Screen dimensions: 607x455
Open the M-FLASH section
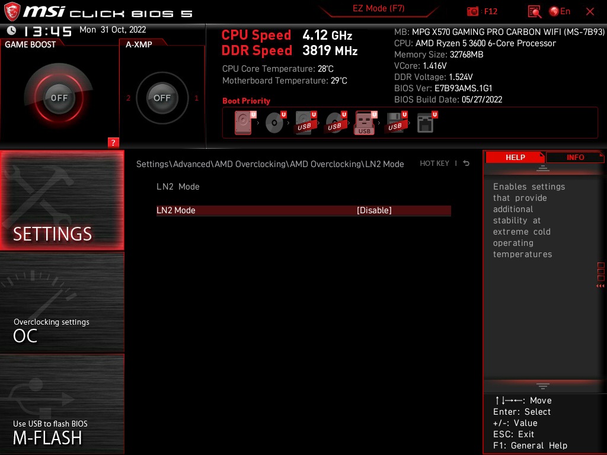(62, 404)
